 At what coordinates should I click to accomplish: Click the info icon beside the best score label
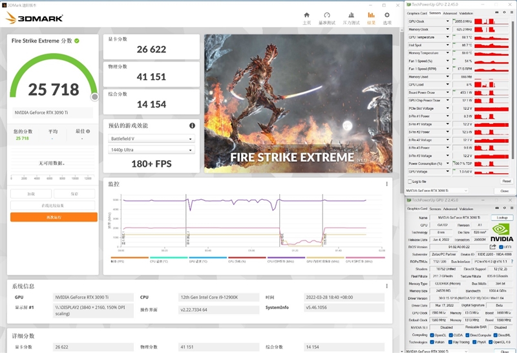88,131
